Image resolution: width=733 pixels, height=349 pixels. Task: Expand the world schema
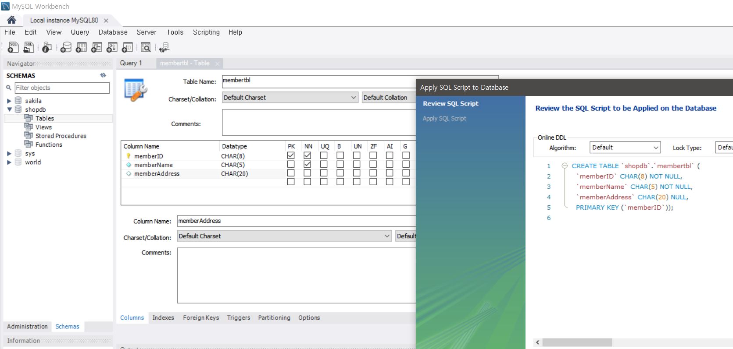[9, 162]
